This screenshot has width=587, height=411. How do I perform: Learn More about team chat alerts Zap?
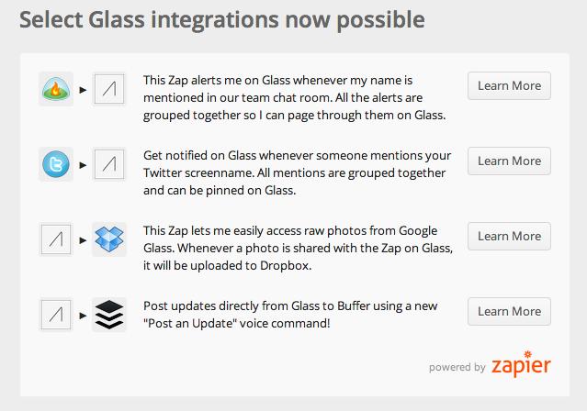[x=509, y=85]
